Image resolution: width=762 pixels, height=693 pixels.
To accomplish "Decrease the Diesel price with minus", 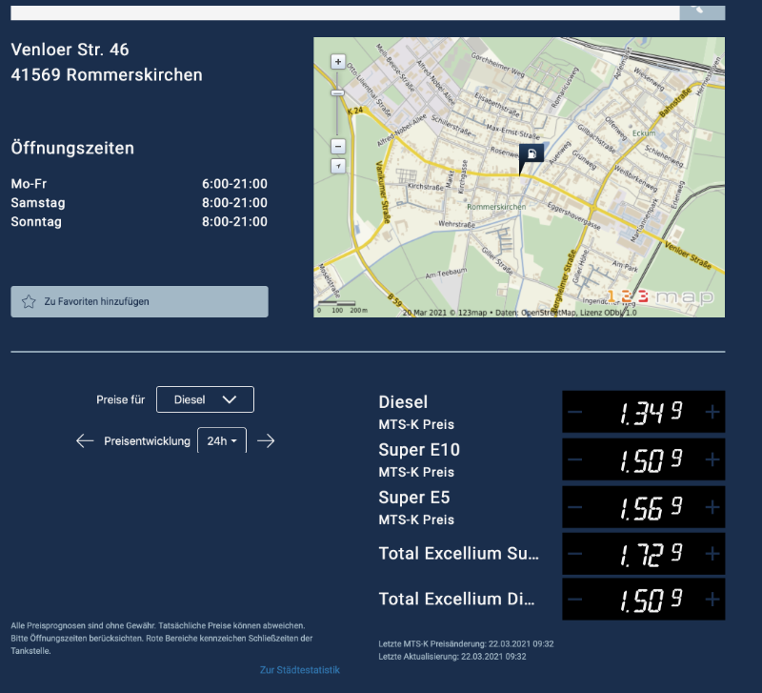I will (574, 412).
